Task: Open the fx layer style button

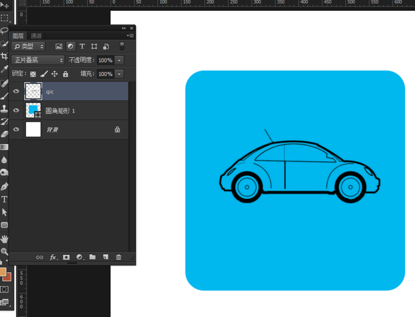Action: click(x=53, y=257)
